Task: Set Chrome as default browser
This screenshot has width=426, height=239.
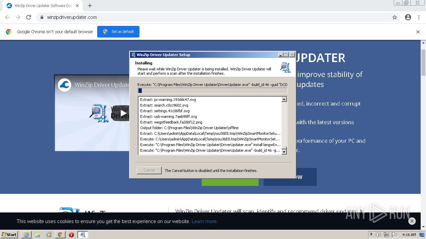Action: pos(118,32)
